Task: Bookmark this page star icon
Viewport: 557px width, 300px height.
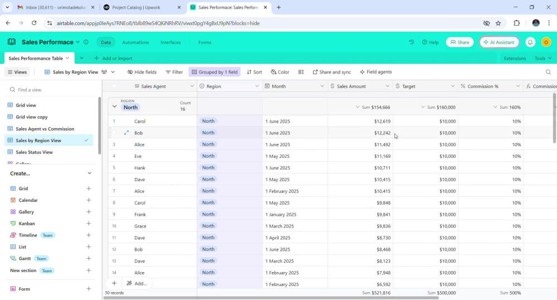Action: pyautogui.click(x=499, y=23)
